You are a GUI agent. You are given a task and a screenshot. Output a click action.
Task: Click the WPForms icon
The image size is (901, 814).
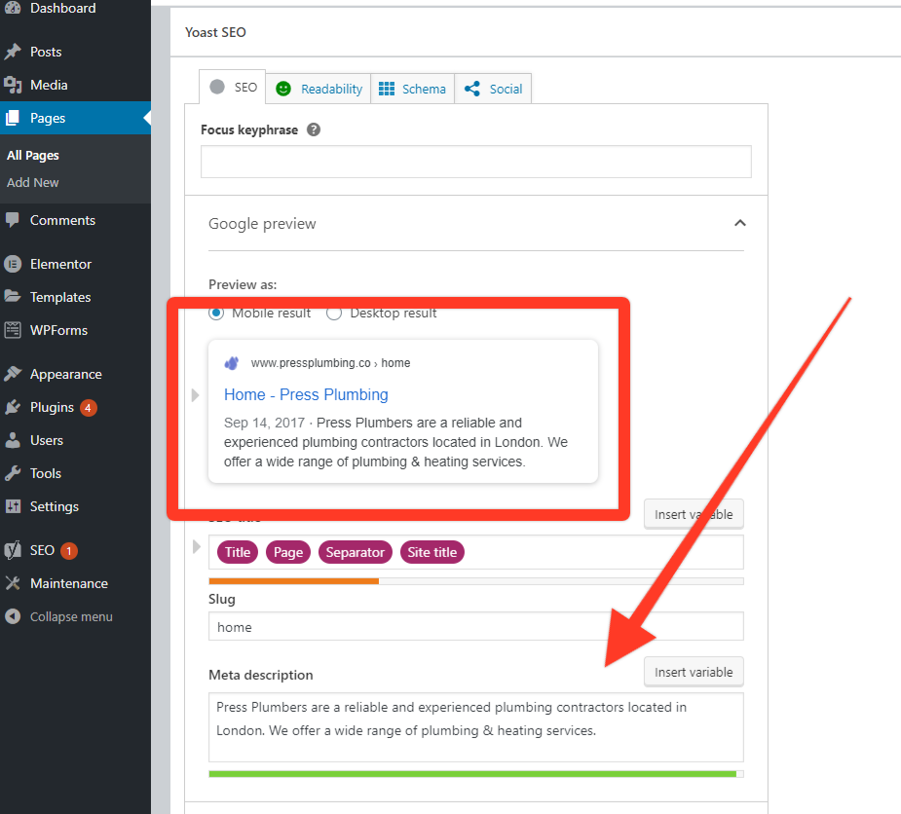pos(13,330)
